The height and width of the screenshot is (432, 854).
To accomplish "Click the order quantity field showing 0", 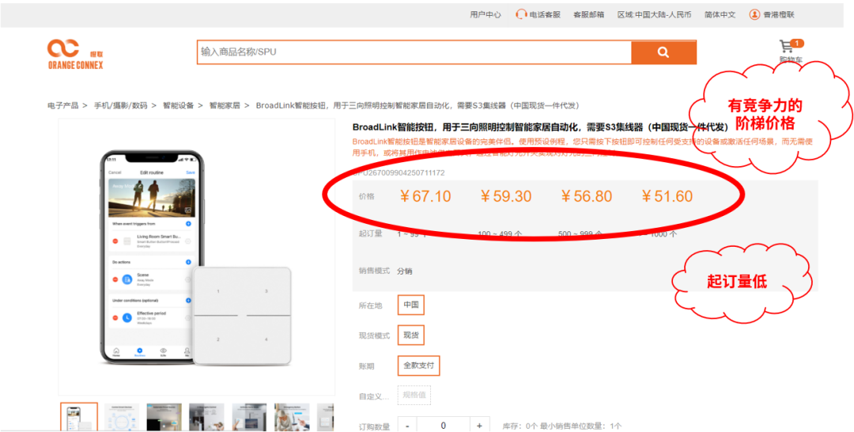I will pyautogui.click(x=444, y=426).
